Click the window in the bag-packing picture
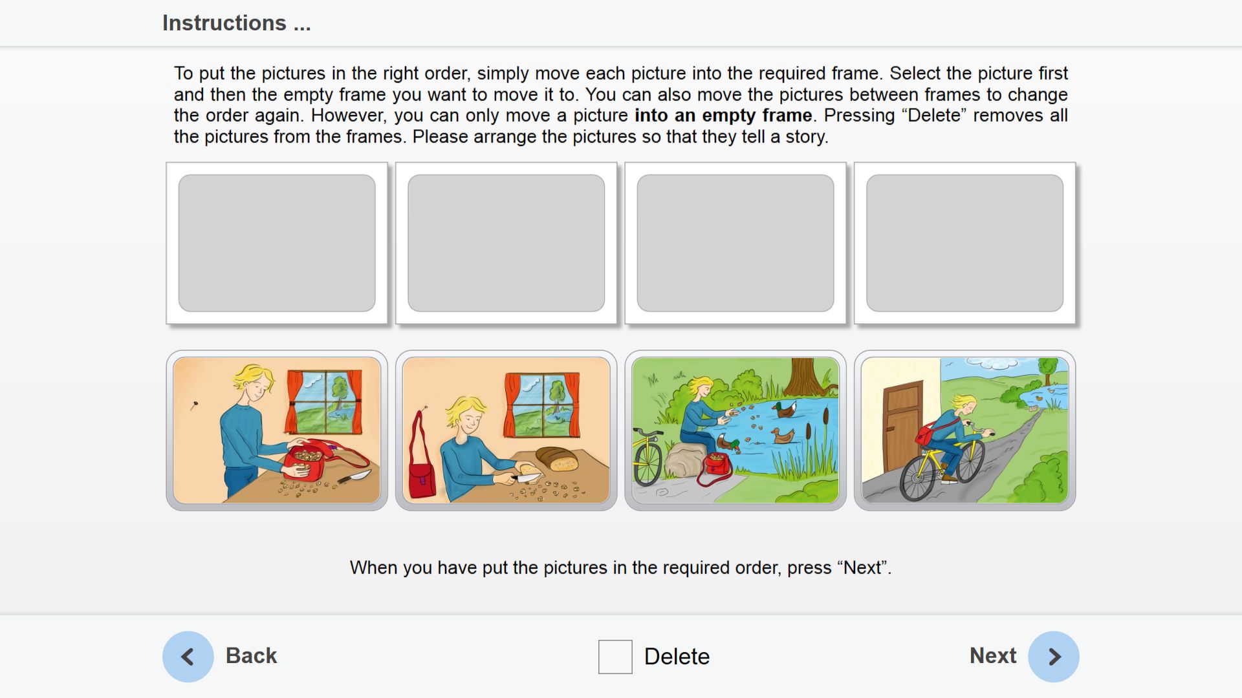The image size is (1242, 698). tap(325, 402)
